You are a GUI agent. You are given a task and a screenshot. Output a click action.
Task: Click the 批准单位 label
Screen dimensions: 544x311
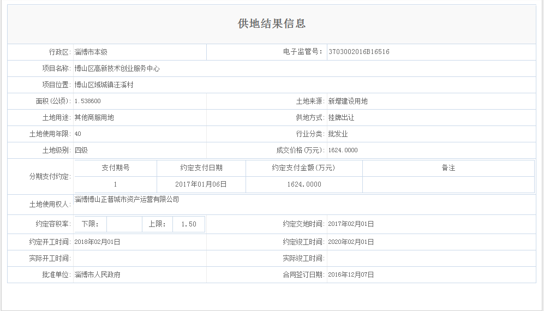click(57, 274)
